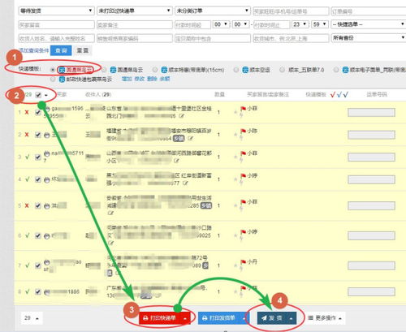Select the 顺丰_五联单7.0 template radio button
Viewport: 406px width, 332px height.
[x=282, y=70]
